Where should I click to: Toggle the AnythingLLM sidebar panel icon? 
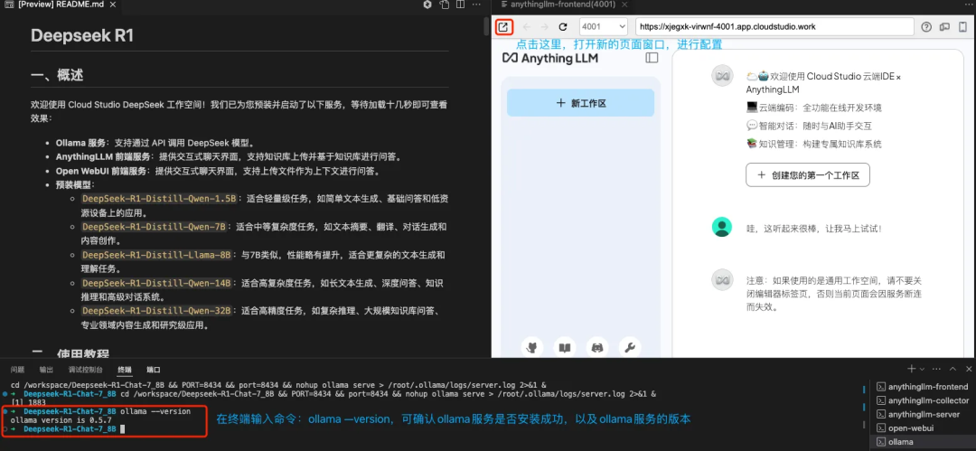(652, 58)
